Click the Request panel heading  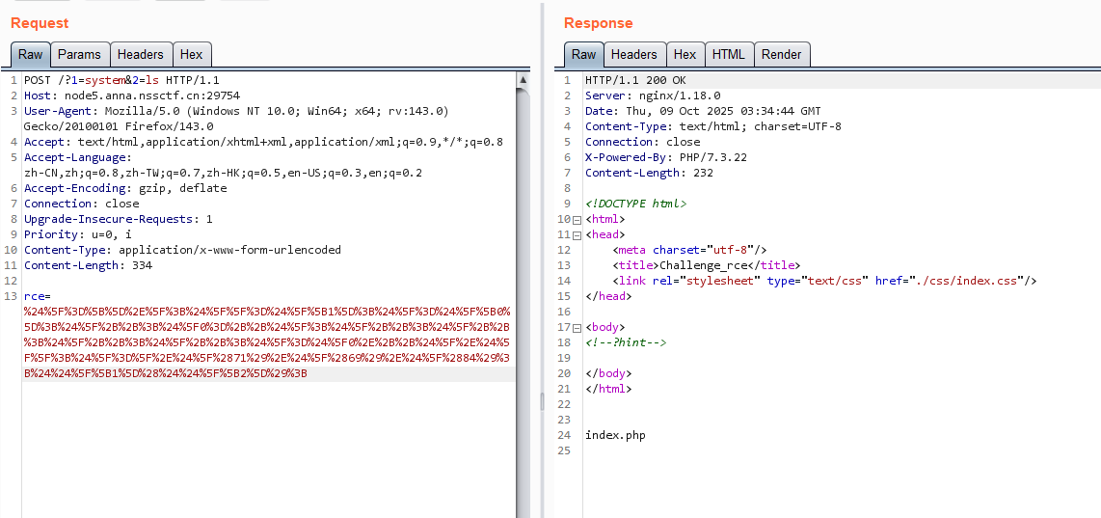40,23
